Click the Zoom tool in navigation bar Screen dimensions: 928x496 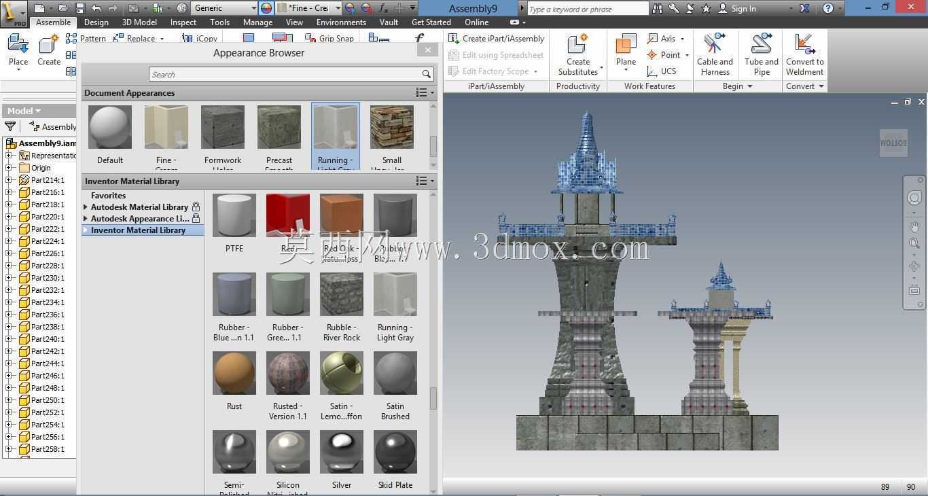coord(914,243)
